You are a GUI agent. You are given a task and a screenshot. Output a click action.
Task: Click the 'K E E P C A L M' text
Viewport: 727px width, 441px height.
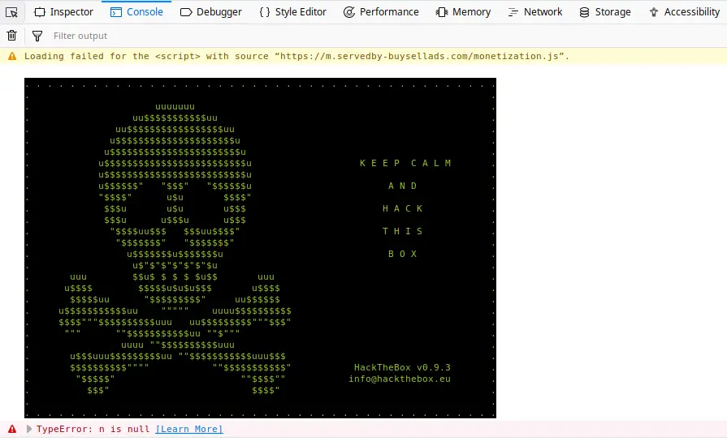(405, 163)
